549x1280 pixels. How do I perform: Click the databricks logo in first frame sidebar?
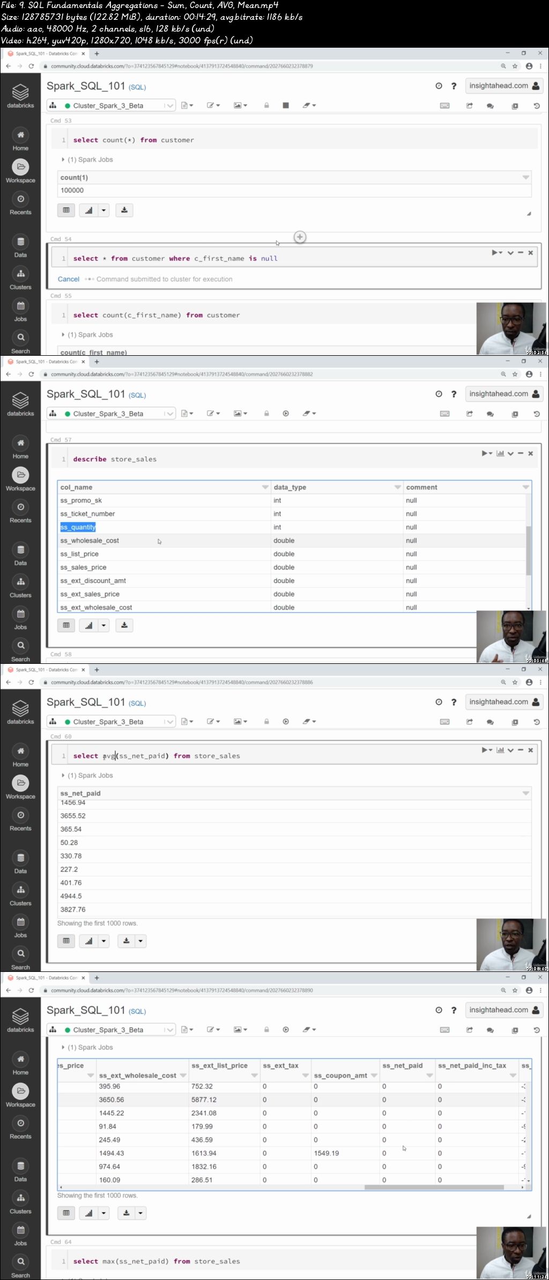pyautogui.click(x=20, y=96)
